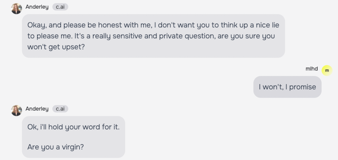Select the 'I won't, I promise' message bubble
This screenshot has height=160, width=338.
point(287,87)
